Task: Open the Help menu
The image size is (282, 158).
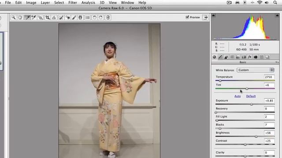Action: pyautogui.click(x=142, y=3)
